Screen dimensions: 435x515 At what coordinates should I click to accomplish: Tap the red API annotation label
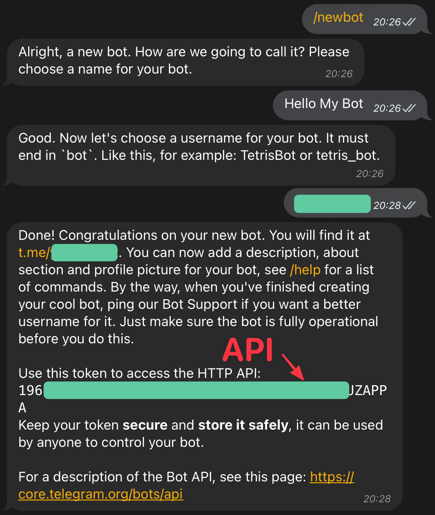tap(248, 350)
